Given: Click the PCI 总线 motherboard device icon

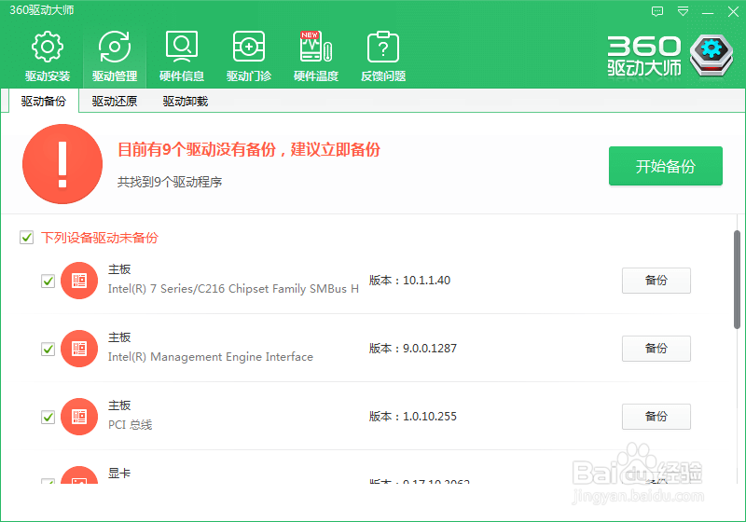Looking at the screenshot, I should point(79,417).
